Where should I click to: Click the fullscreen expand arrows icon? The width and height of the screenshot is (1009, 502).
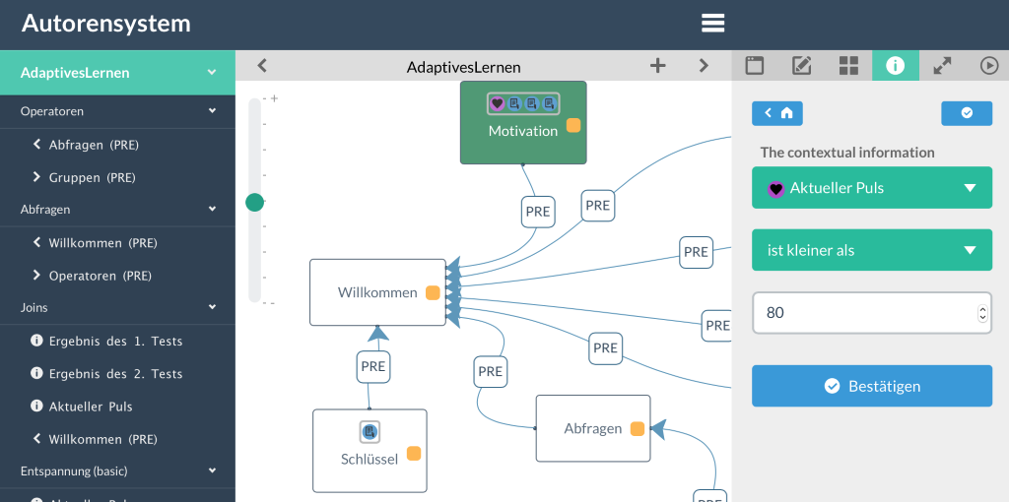click(x=942, y=66)
